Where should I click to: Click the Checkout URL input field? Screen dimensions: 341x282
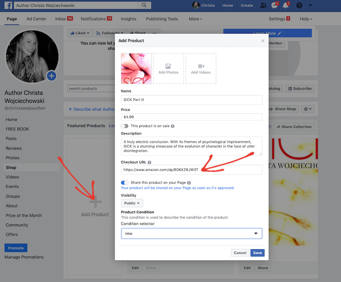[191, 170]
